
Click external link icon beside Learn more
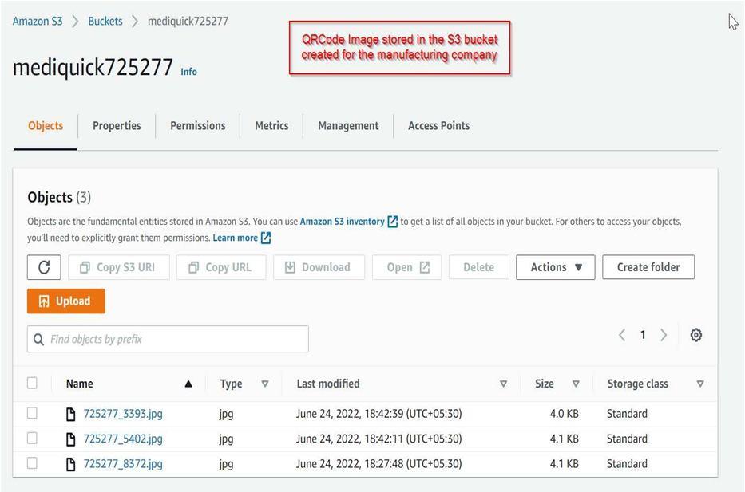266,238
